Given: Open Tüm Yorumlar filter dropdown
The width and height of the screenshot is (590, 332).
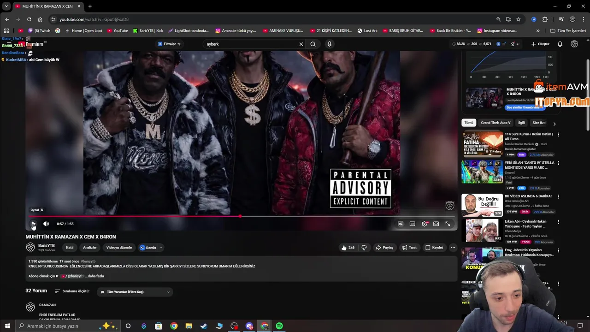Looking at the screenshot, I should point(136,292).
